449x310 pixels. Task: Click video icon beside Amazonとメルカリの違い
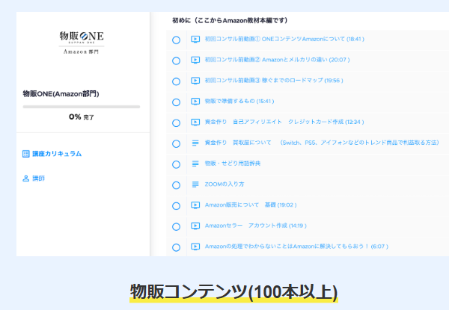click(196, 61)
